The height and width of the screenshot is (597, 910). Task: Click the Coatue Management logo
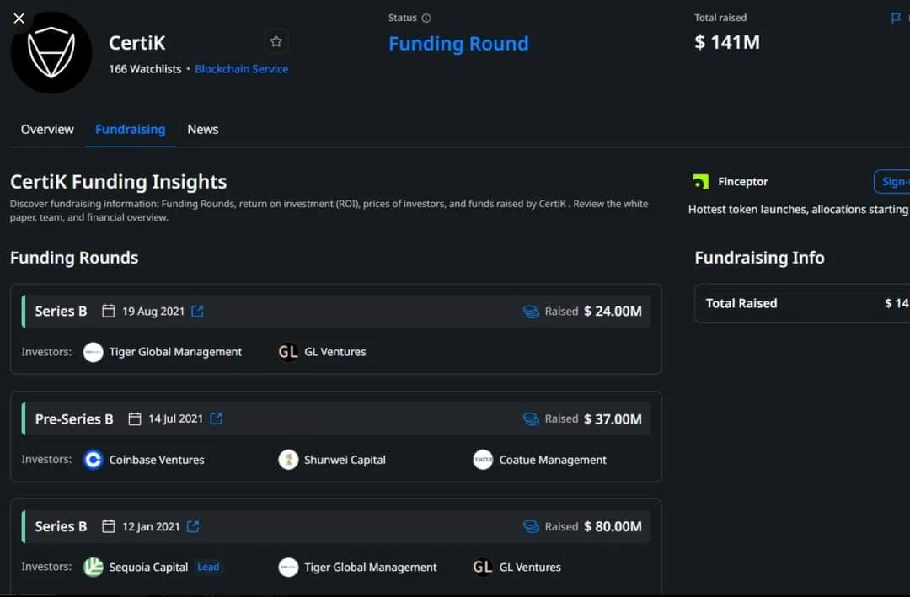(x=483, y=460)
